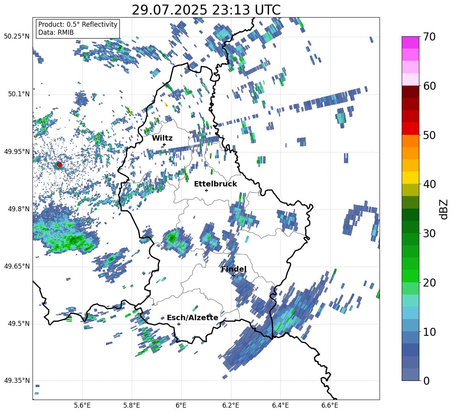Click the 40 tick on the colorbar
Viewport: 453px width, 413px height.
pyautogui.click(x=429, y=184)
